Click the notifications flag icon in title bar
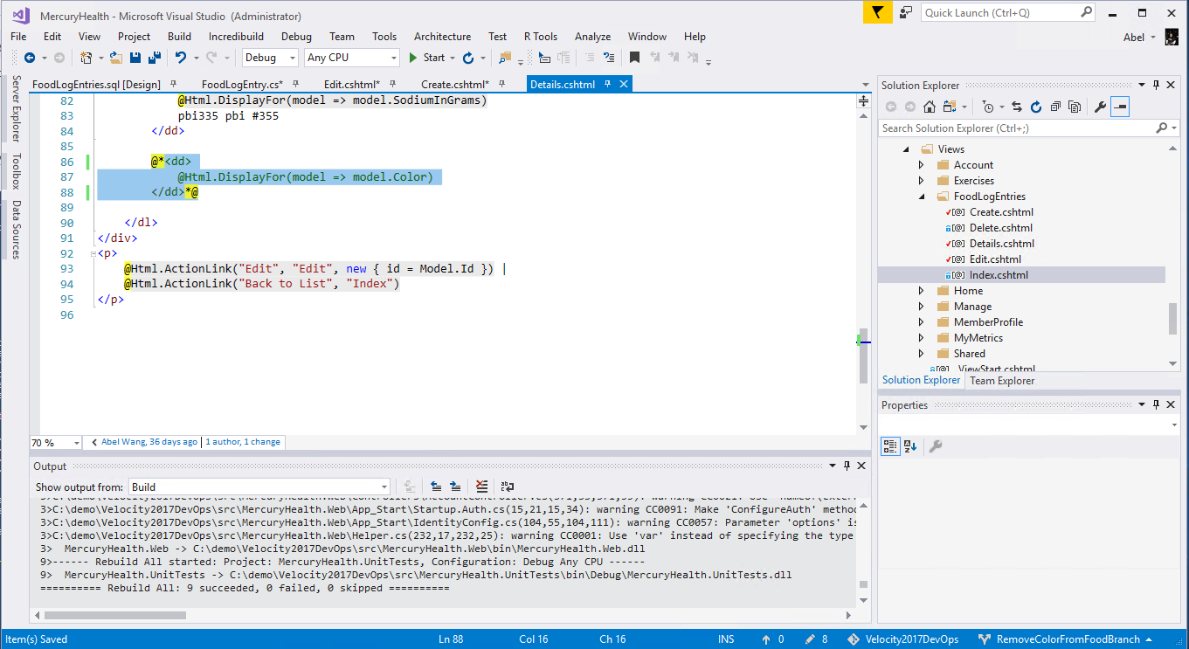The height and width of the screenshot is (649, 1189). (877, 12)
